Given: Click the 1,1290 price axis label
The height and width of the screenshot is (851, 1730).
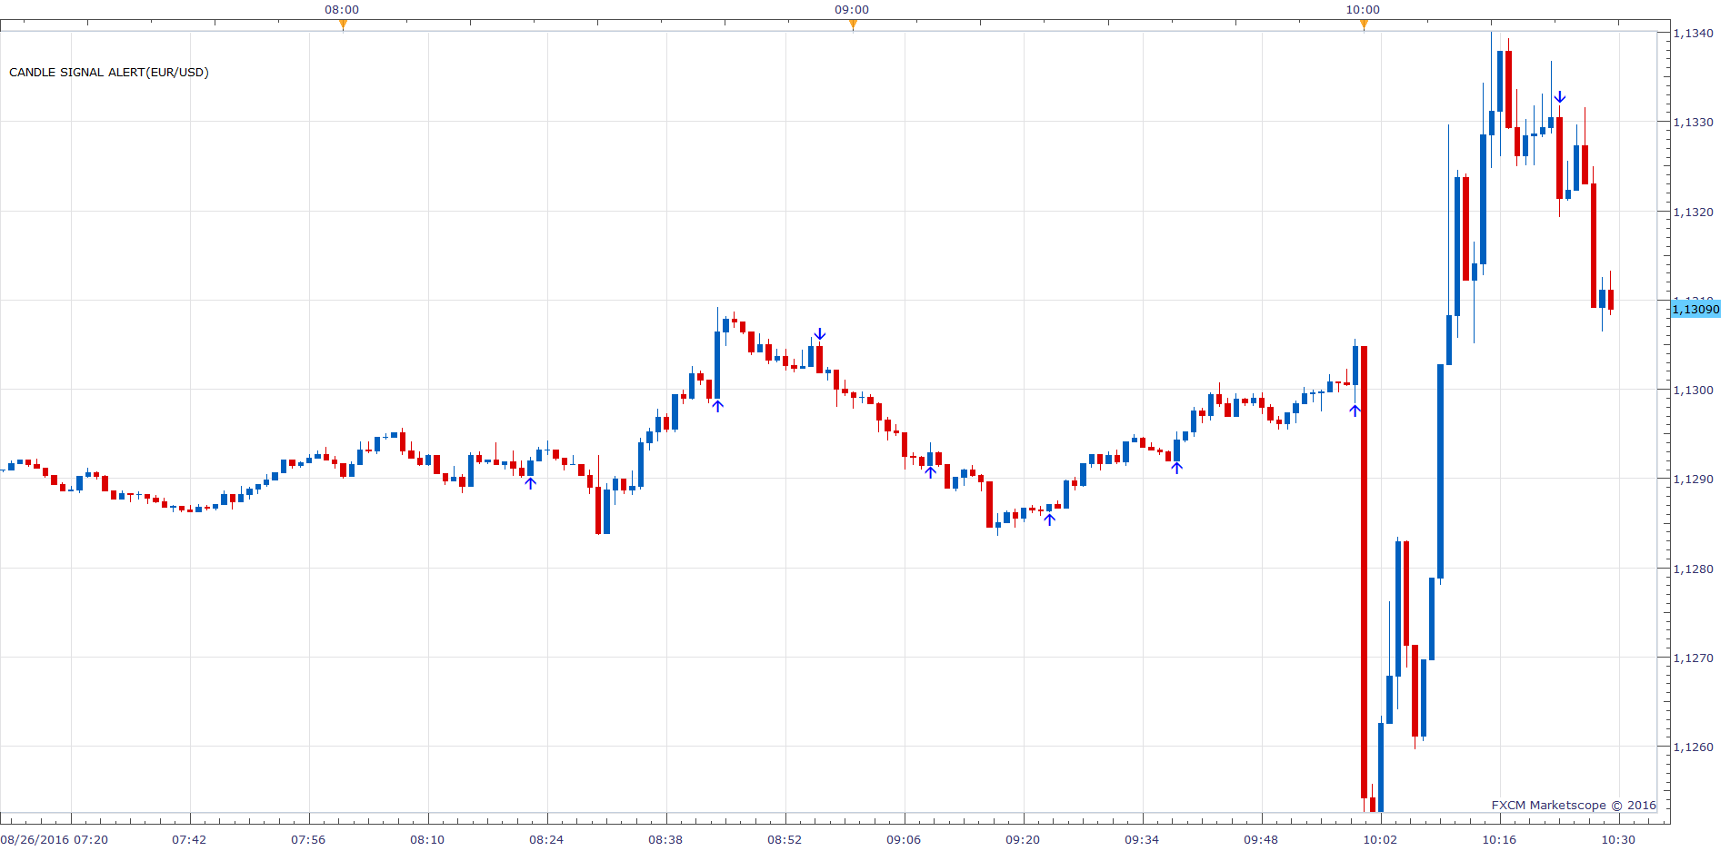Looking at the screenshot, I should pos(1693,480).
